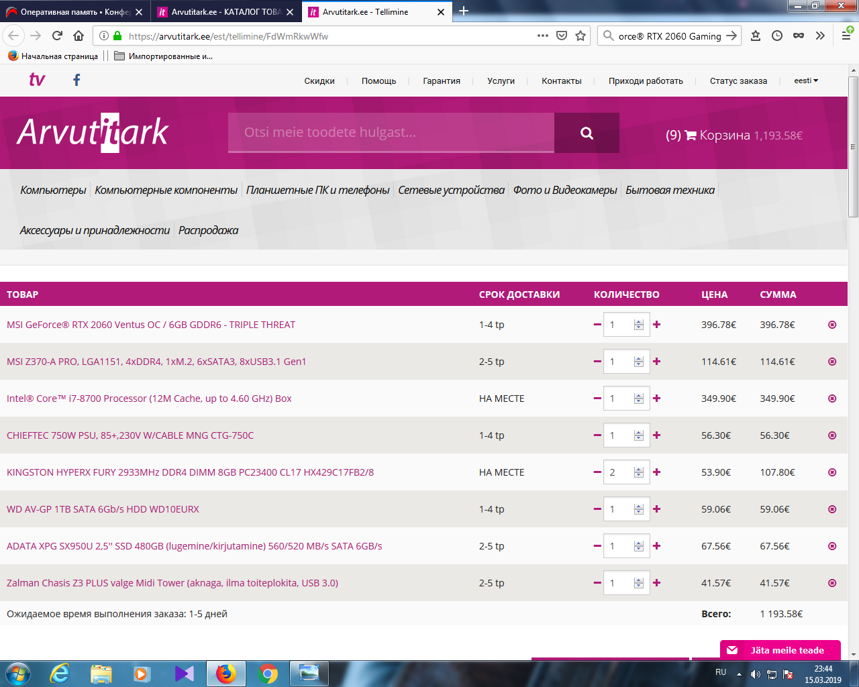Click the magnifier search button on Arvutitark
The image size is (859, 687).
click(x=587, y=133)
